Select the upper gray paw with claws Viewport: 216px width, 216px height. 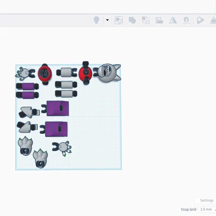pyautogui.click(x=25, y=146)
